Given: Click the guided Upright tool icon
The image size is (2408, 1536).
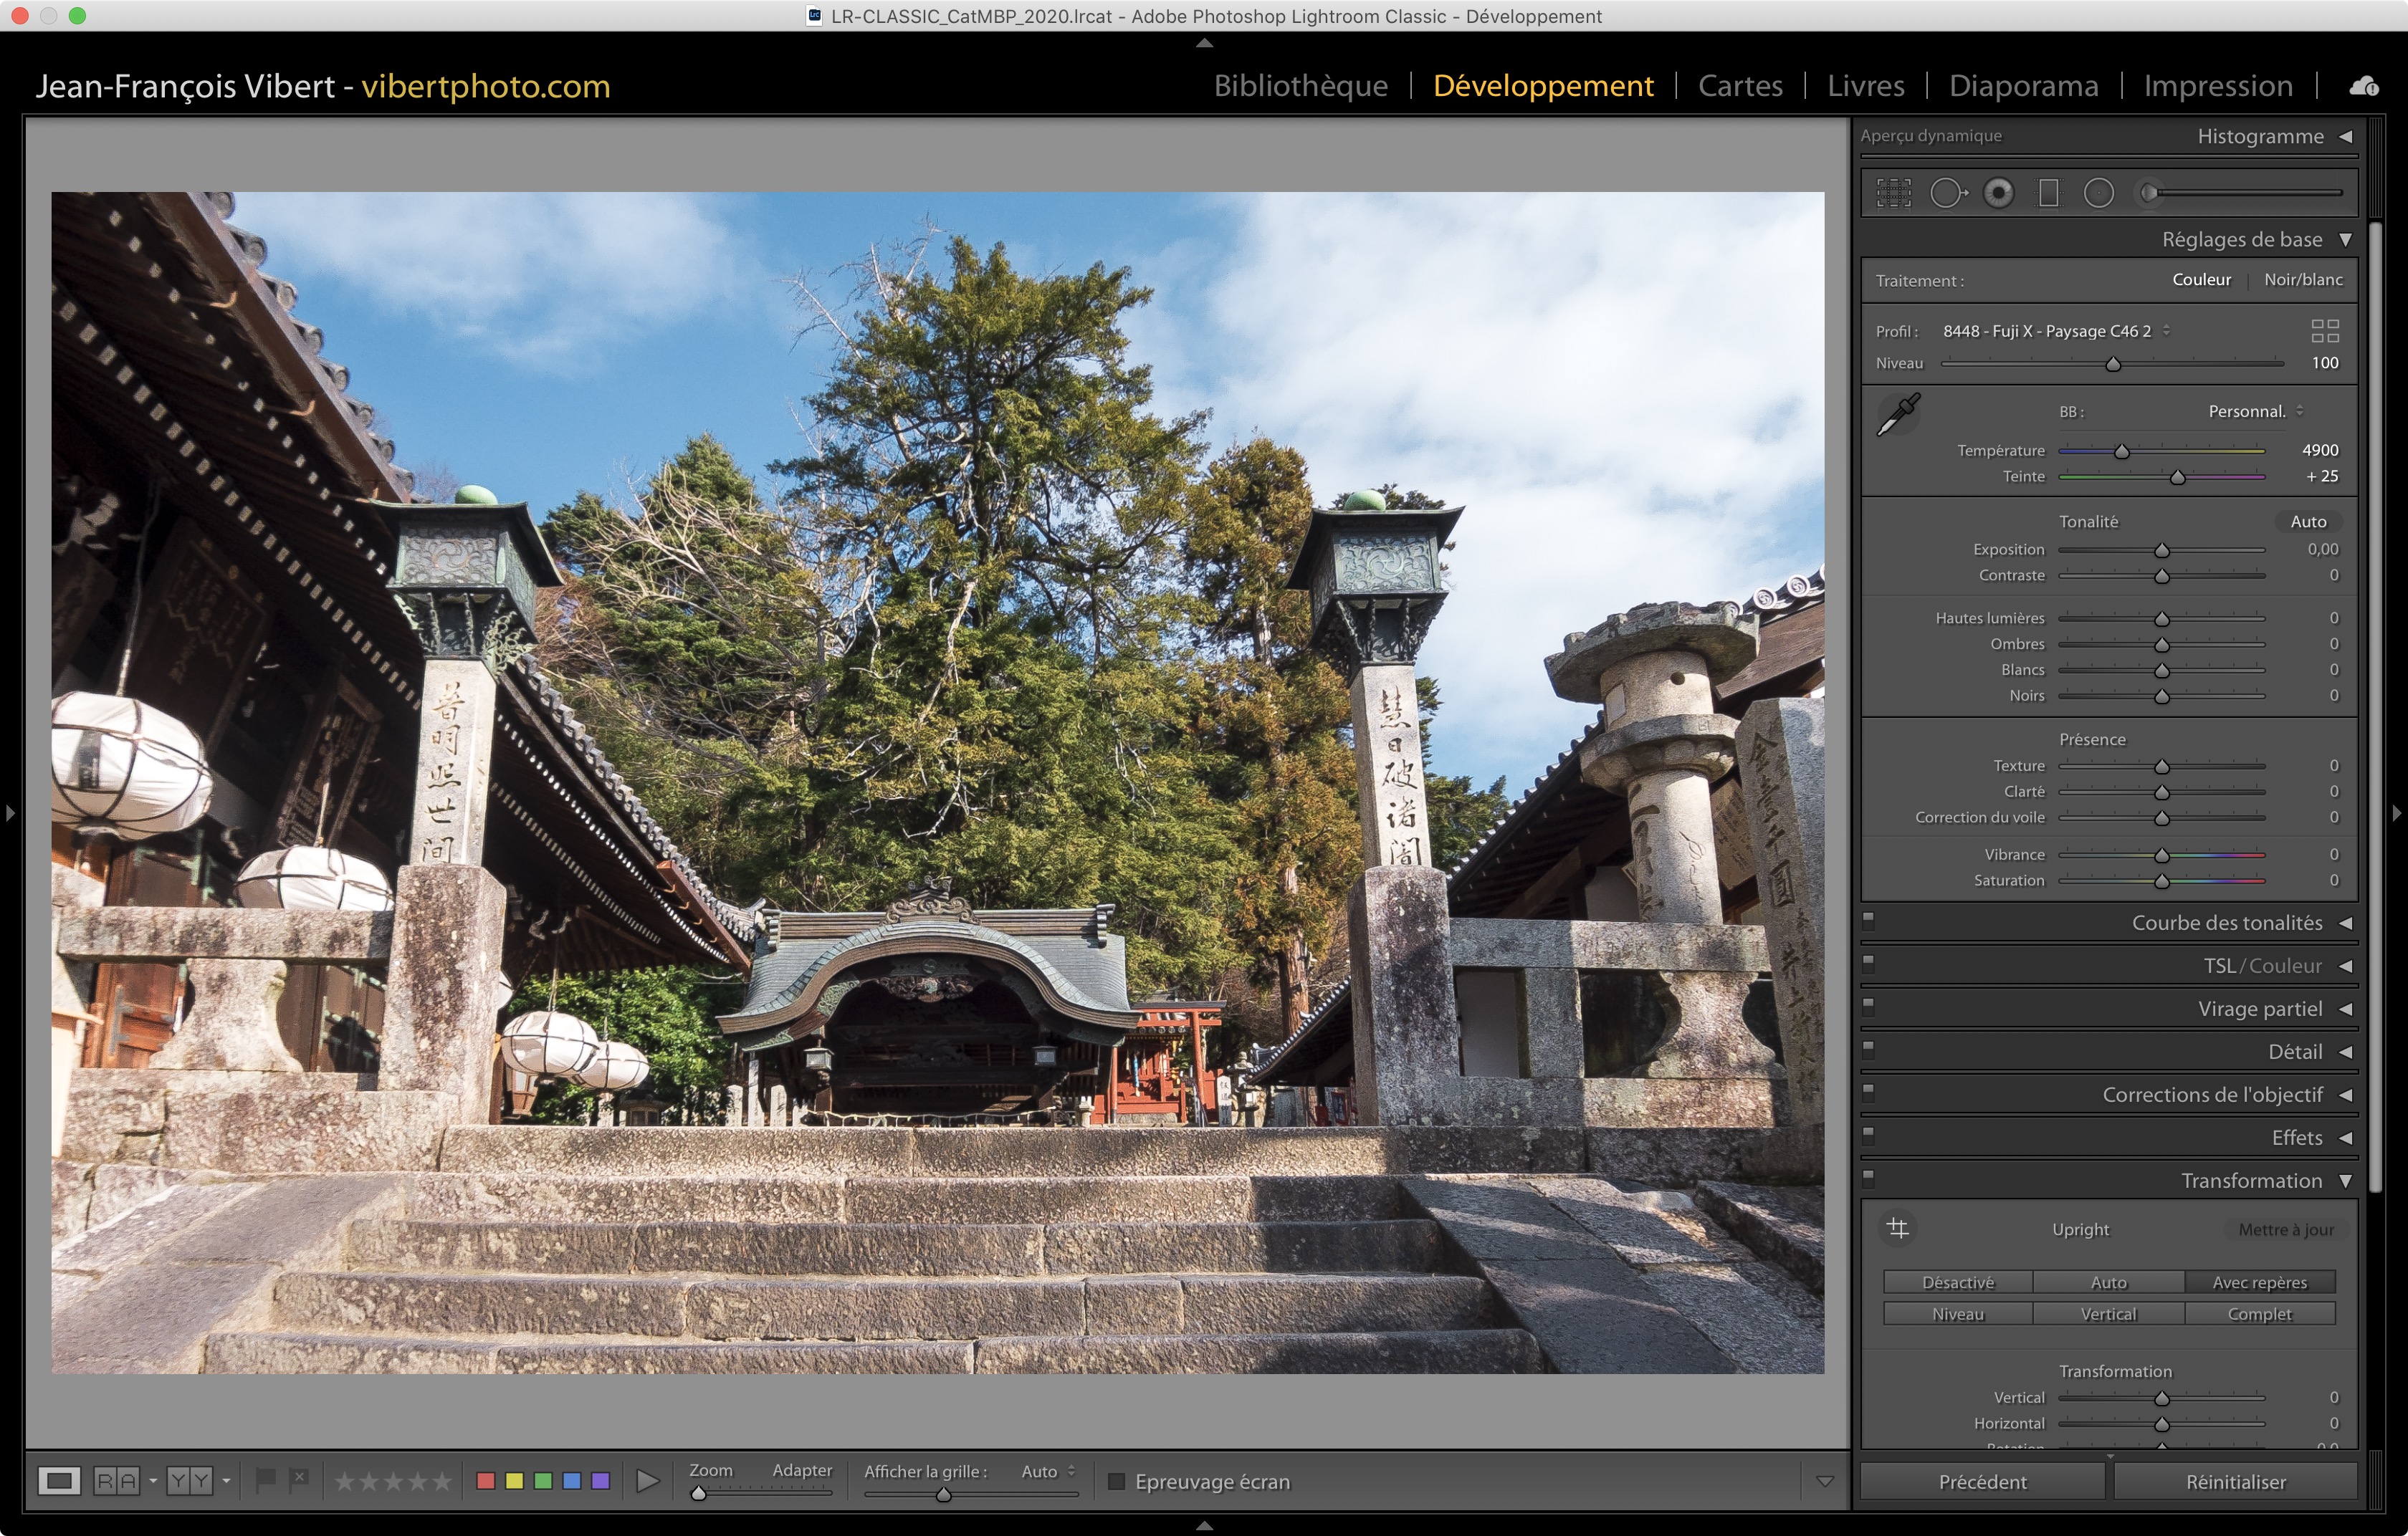Looking at the screenshot, I should [1897, 1228].
